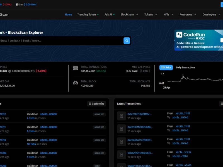Screen dimensions: 223x167
Task: Open To address xdc8c...8474d in first transaction
Action: 180,117
